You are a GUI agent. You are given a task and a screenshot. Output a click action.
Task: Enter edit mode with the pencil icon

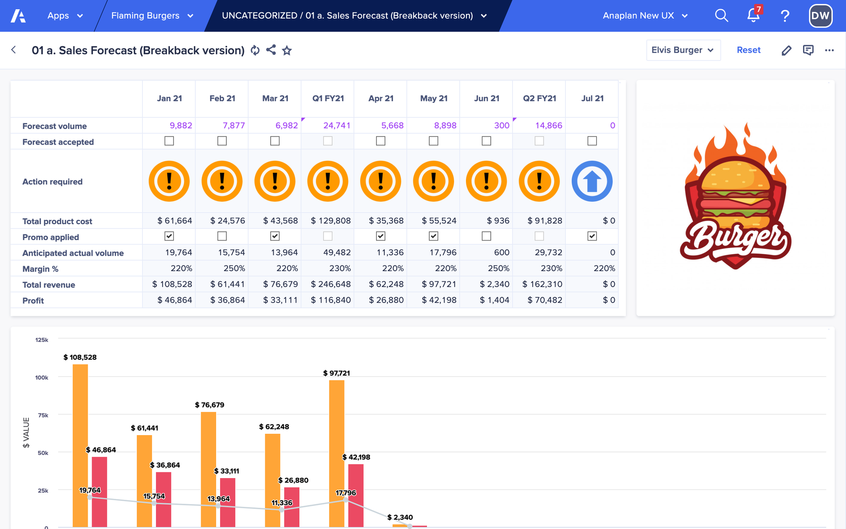pyautogui.click(x=786, y=50)
